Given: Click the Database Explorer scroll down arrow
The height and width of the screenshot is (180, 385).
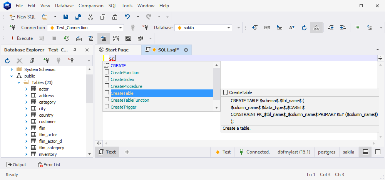Looking at the screenshot, I should pyautogui.click(x=89, y=154).
